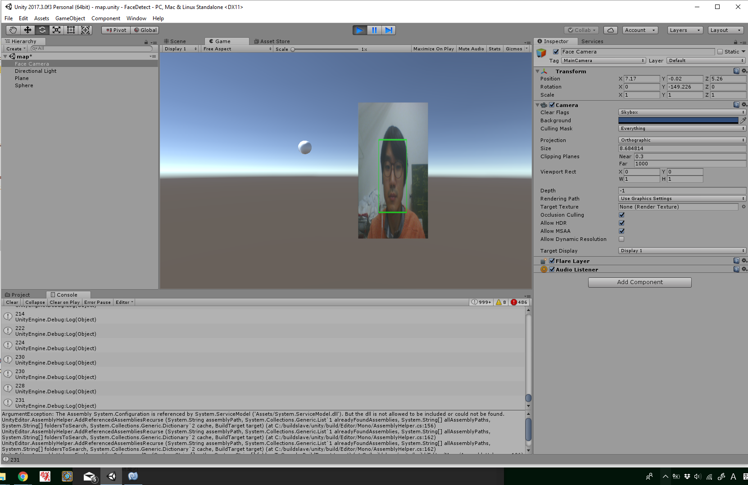Screen dimensions: 748x485
Task: Filter console errors count 486
Action: pyautogui.click(x=519, y=302)
